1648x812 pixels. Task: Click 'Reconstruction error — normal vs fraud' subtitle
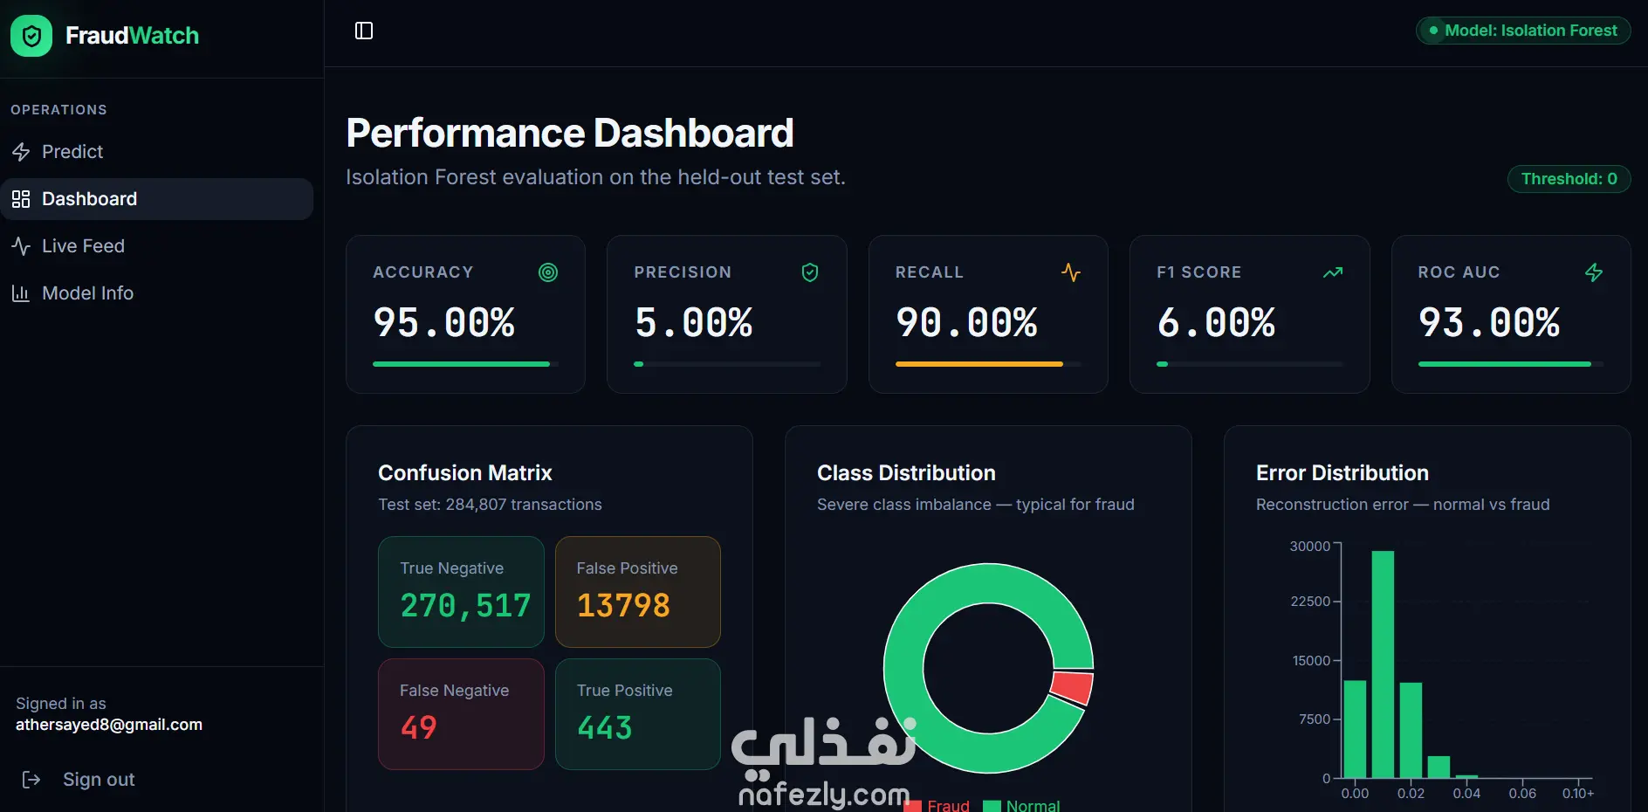pos(1403,505)
